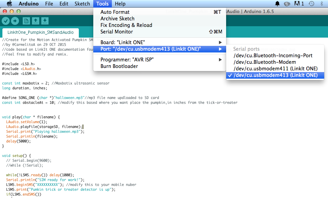Viewport: 328px width, 198px height.
Task: Click the Verify checkmark toolbar button
Action: pos(6,21)
